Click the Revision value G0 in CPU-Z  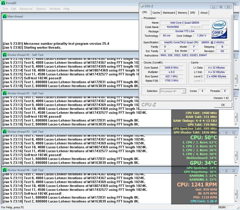coord(222,51)
